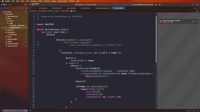Open the Test navigator diamond icon
The image size is (200, 112).
tap(17, 8)
